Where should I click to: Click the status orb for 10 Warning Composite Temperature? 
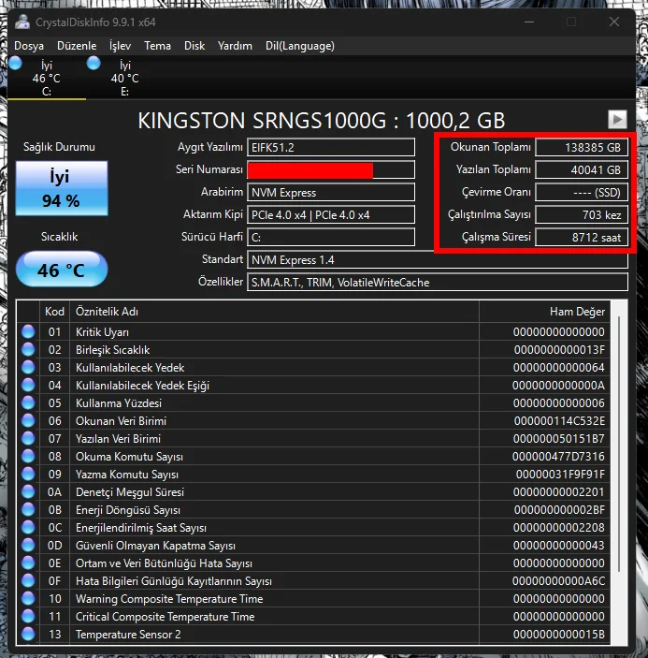(28, 598)
